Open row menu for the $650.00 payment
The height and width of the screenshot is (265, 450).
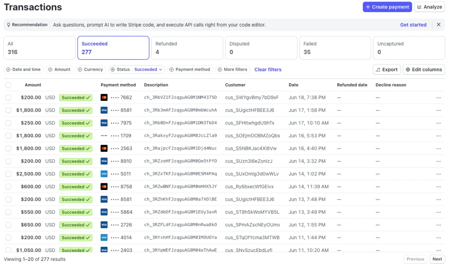click(x=438, y=225)
